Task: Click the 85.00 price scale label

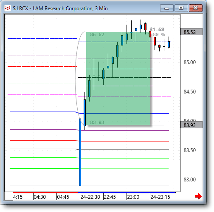Action: (x=190, y=62)
